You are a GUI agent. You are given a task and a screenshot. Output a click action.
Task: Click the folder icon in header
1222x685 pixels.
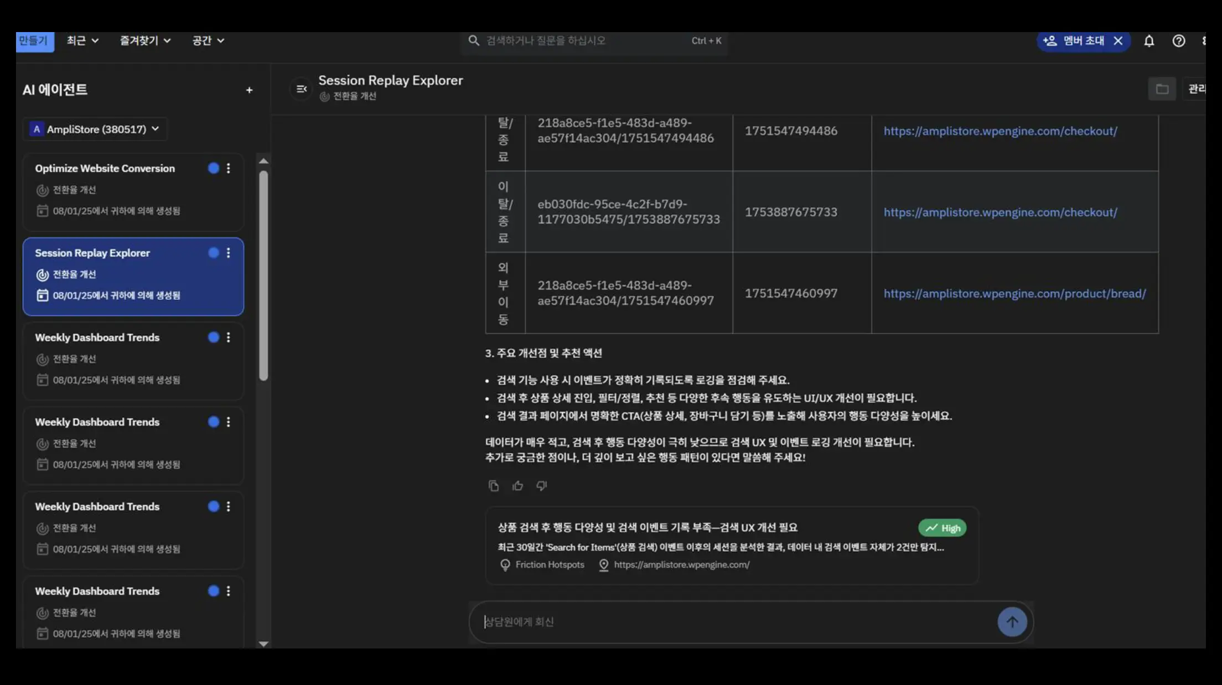[x=1162, y=89]
